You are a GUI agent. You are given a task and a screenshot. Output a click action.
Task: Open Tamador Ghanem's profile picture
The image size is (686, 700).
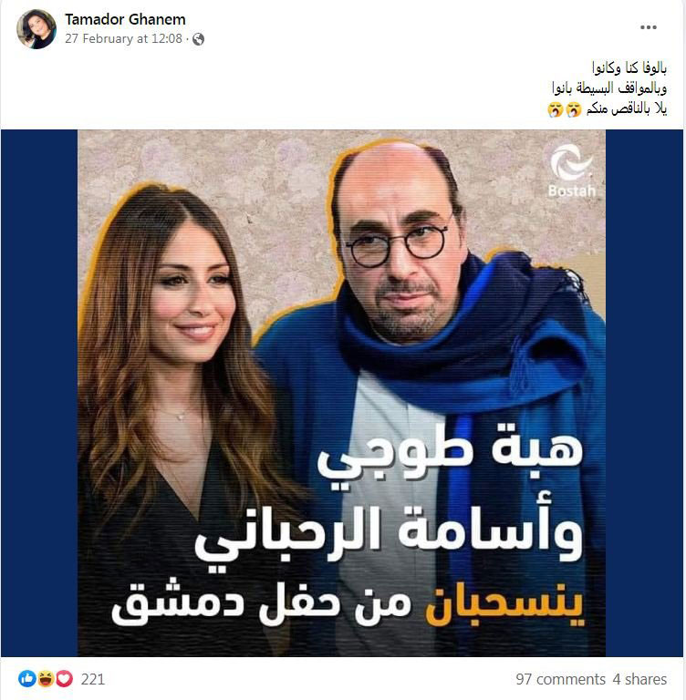[x=36, y=29]
